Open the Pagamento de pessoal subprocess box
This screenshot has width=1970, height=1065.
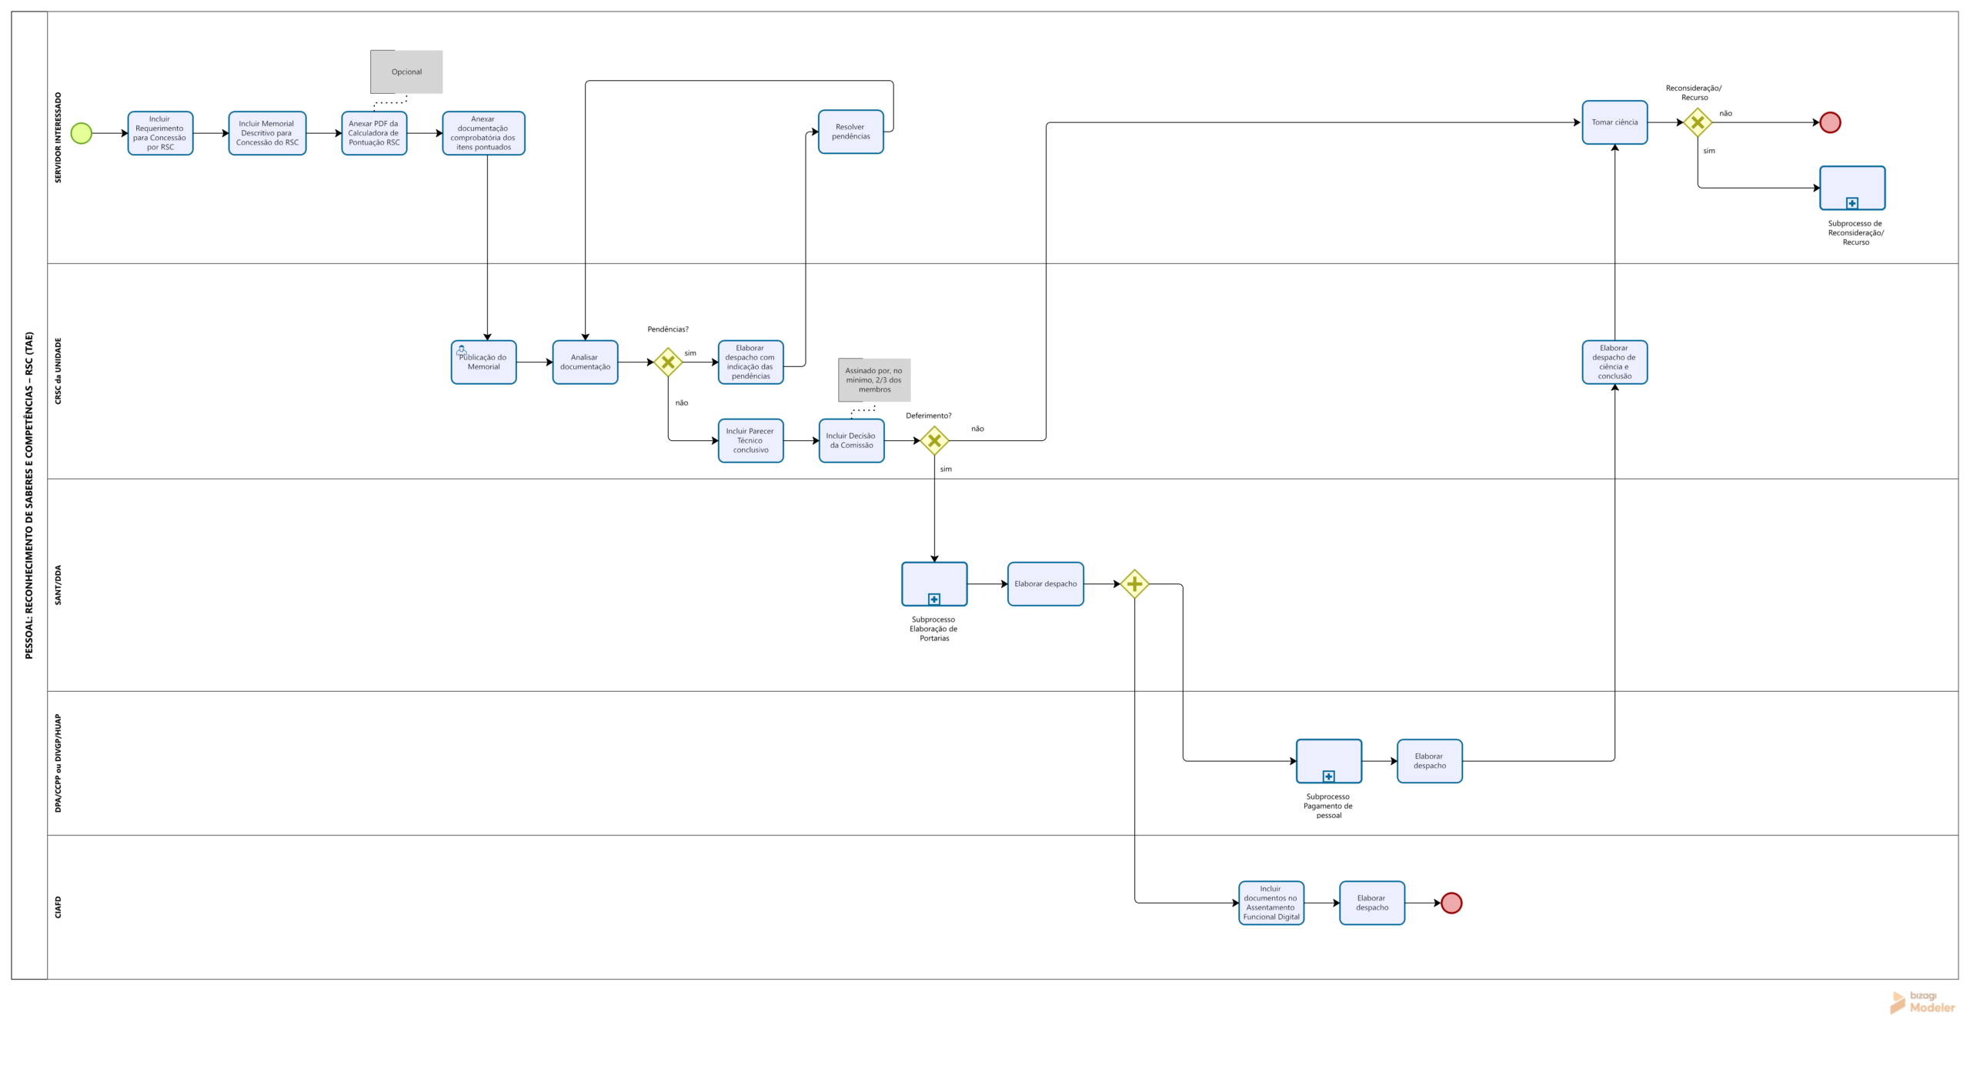pos(1328,761)
